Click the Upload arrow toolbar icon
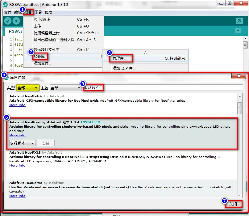 [x=16, y=21]
